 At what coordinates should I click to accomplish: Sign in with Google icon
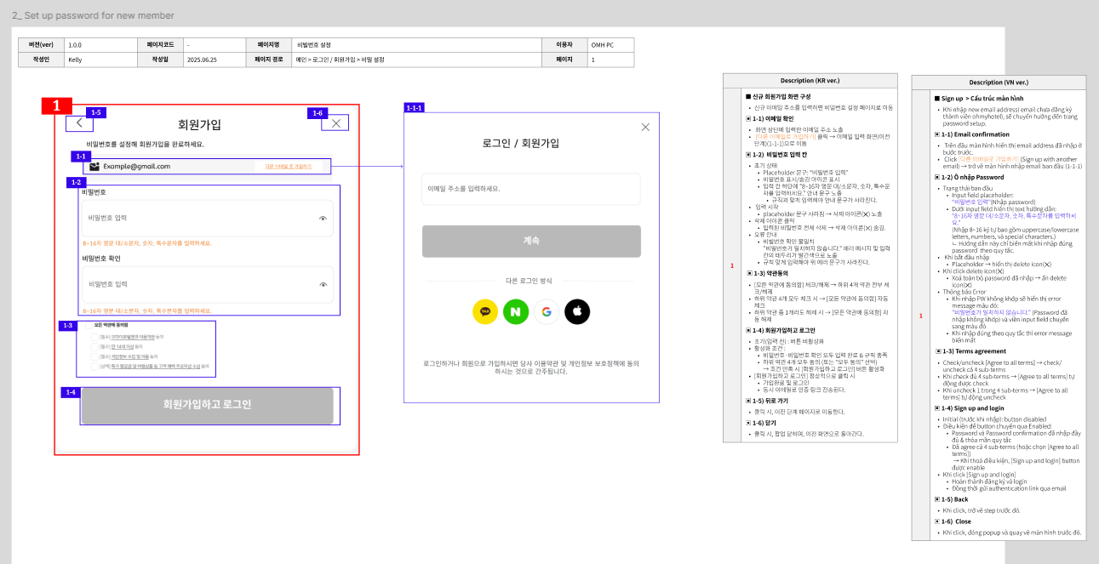[547, 312]
